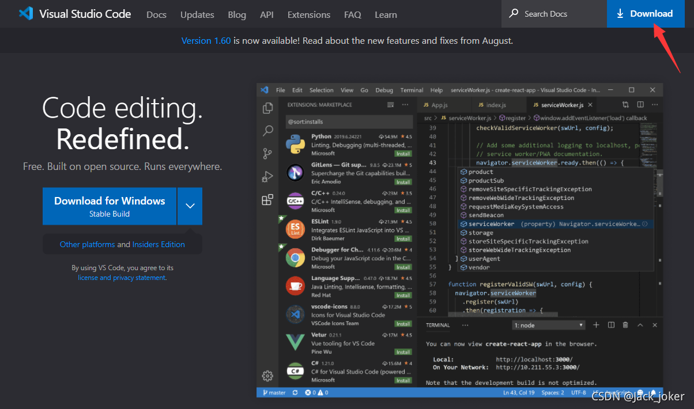Follow the Insiders Edition link
Screen dimensions: 694x409
159,244
